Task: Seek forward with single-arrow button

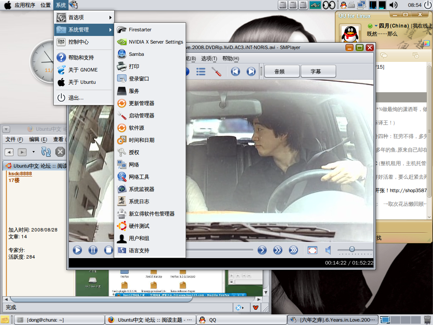Action: (262, 251)
